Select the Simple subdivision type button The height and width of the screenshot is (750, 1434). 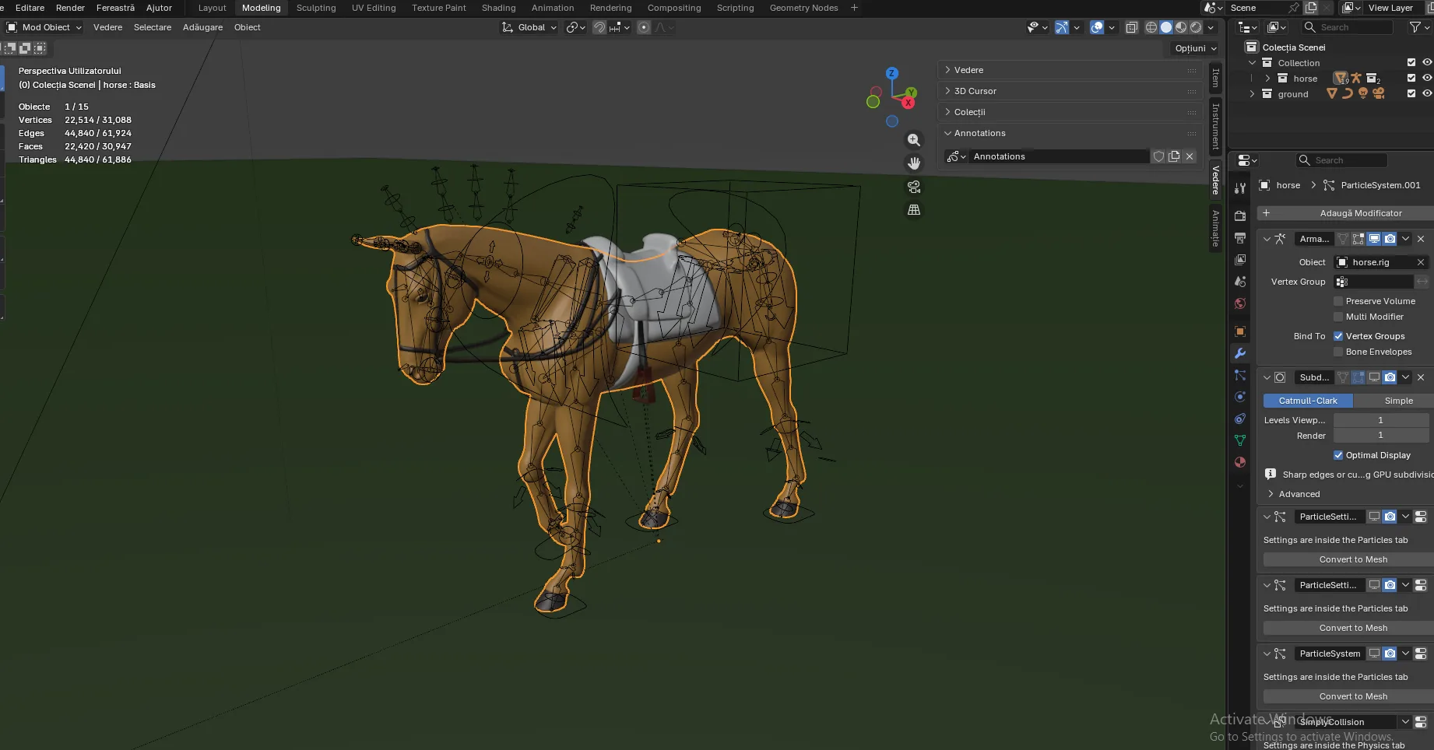click(x=1398, y=401)
